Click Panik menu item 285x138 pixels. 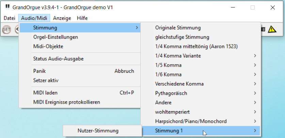(x=39, y=71)
